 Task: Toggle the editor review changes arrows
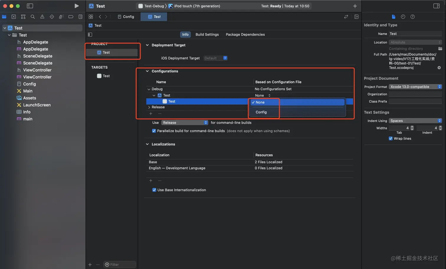click(x=346, y=17)
